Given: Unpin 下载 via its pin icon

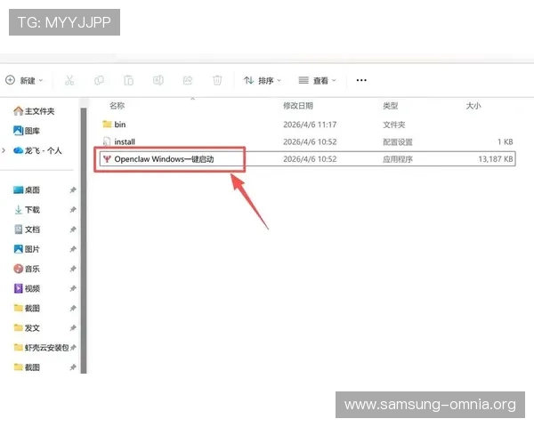Looking at the screenshot, I should coord(73,210).
